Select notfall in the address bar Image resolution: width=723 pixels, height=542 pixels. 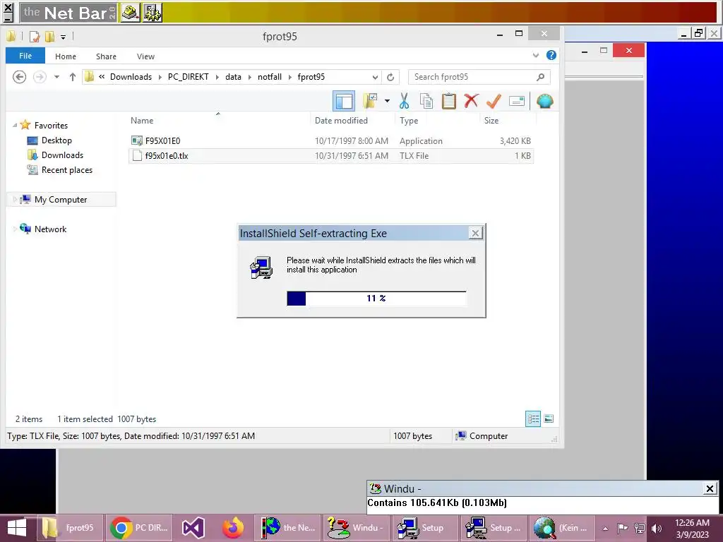click(270, 77)
